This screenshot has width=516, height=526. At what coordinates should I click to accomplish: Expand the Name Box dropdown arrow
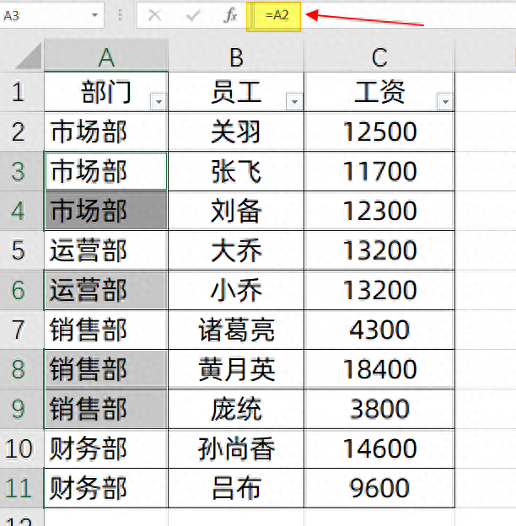click(95, 15)
